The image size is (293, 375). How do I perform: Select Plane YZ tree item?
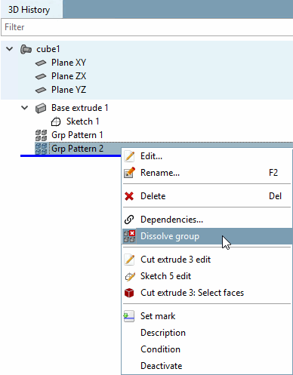[69, 90]
